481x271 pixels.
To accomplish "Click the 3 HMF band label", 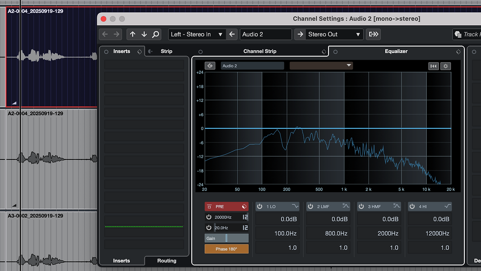I will coord(374,206).
